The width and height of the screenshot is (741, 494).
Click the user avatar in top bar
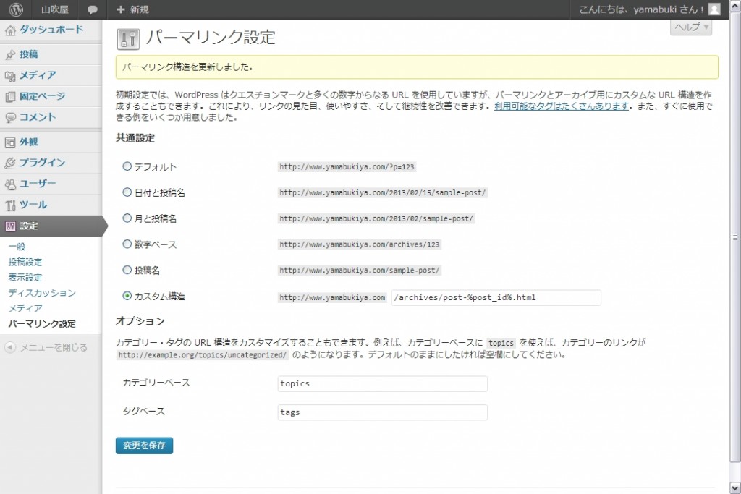714,9
